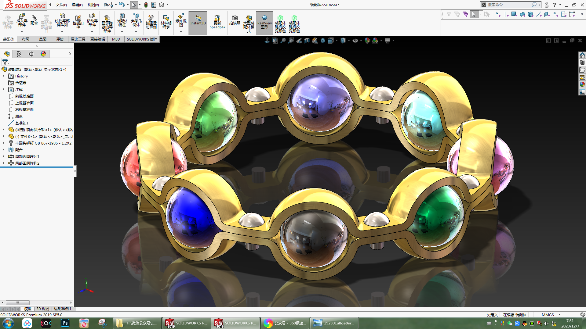This screenshot has height=329, width=586.
Task: Open the H:\微信公众号 folder taskbar button
Action: pos(137,323)
